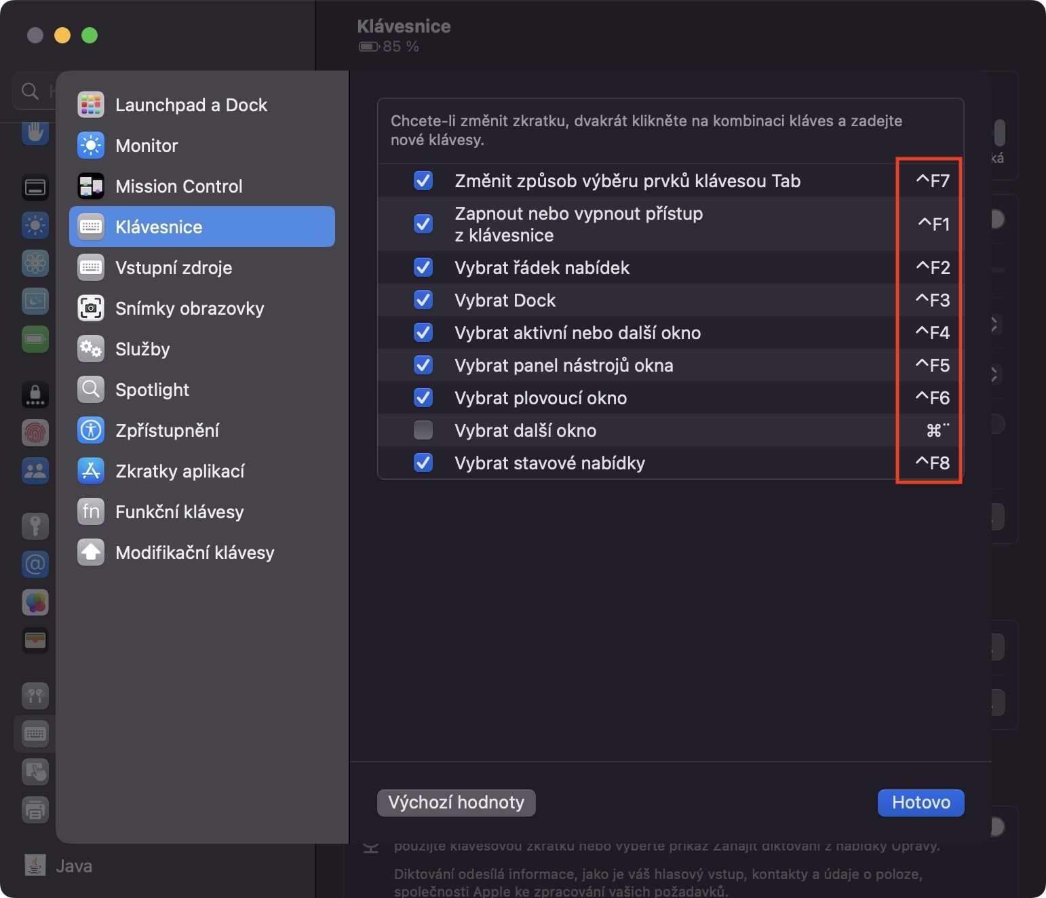Select the ^F2 shortcut for Vybrat řádek nabídek

coord(933,268)
